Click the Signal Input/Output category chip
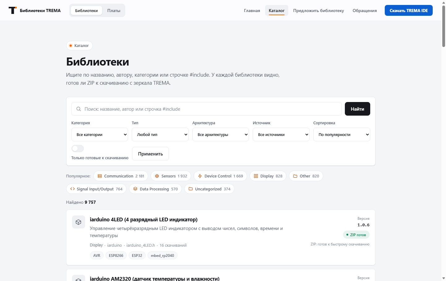Image resolution: width=446 pixels, height=281 pixels. click(96, 189)
